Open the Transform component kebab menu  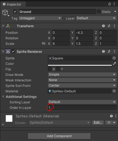[x=114, y=26]
